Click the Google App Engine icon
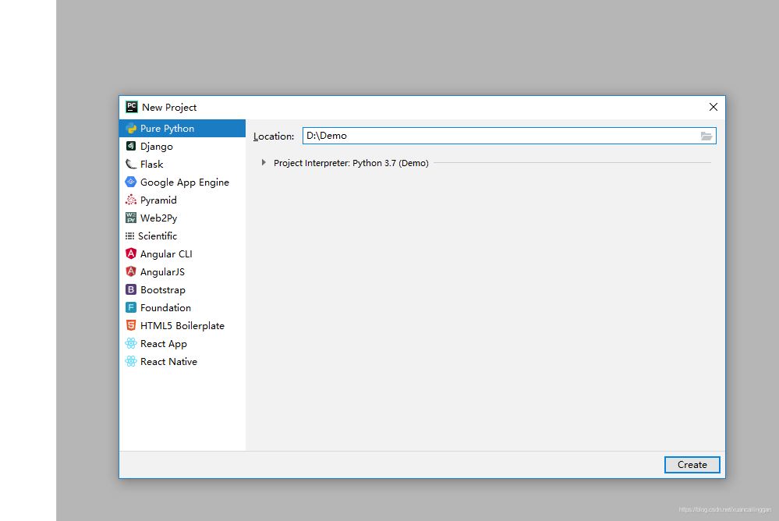The width and height of the screenshot is (779, 521). (x=131, y=182)
